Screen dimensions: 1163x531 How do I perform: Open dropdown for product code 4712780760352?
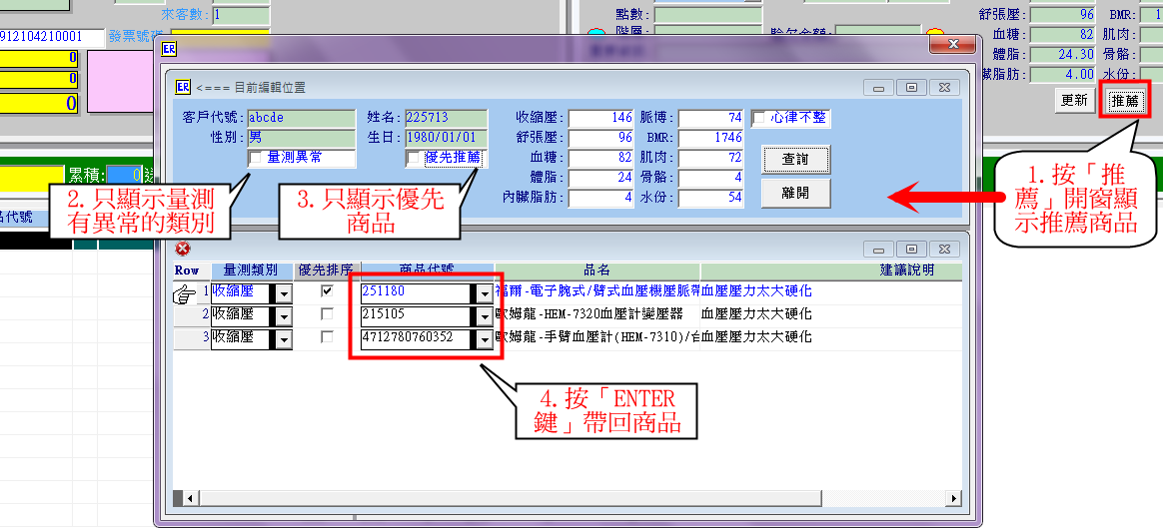tap(485, 338)
